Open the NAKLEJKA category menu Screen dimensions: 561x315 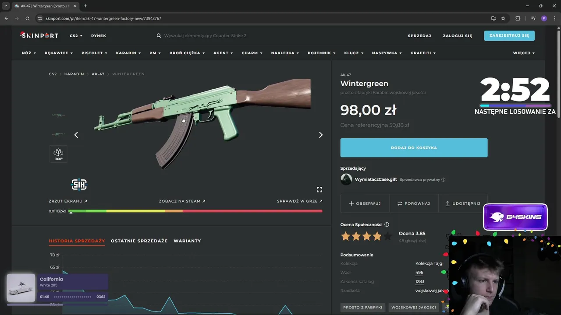click(x=285, y=53)
